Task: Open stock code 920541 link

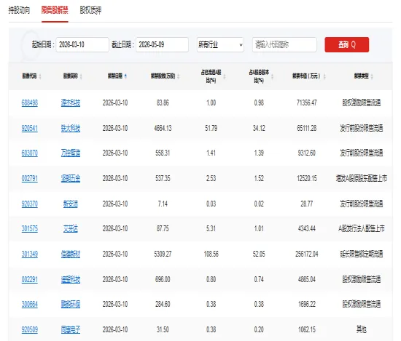Action: (30, 128)
